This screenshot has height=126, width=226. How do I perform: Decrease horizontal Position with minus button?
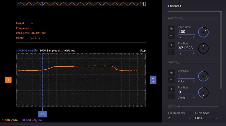(171, 52)
